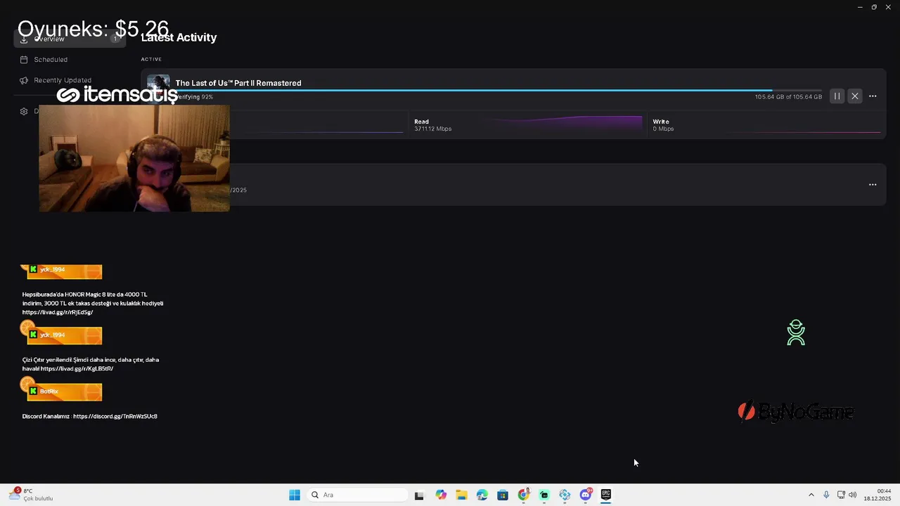Screen dimensions: 900x506
Task: Click the webcam overlay thumbnail
Action: point(134,158)
